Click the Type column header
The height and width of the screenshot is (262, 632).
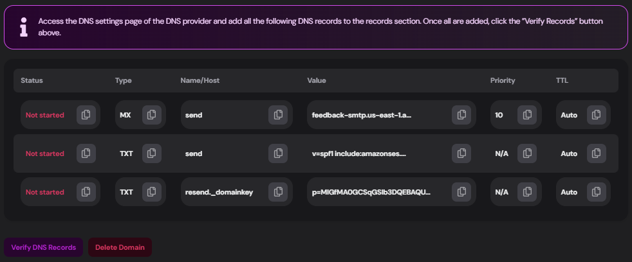tap(124, 80)
